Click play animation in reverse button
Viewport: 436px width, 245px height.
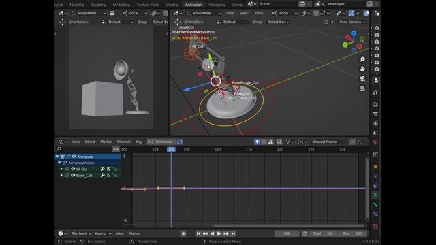click(x=212, y=233)
